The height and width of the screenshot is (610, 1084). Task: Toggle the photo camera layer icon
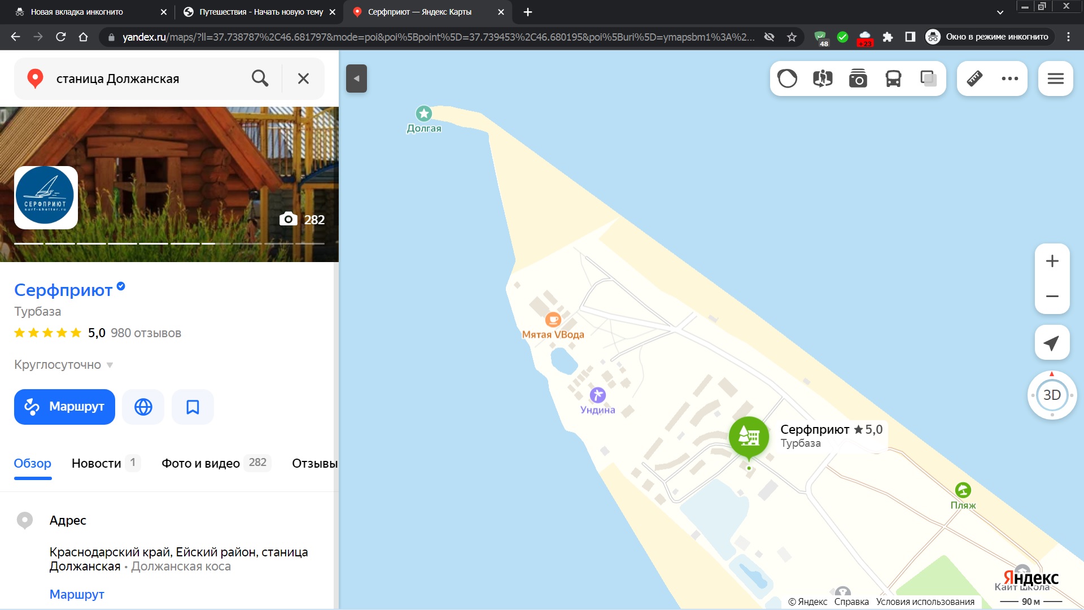point(858,79)
